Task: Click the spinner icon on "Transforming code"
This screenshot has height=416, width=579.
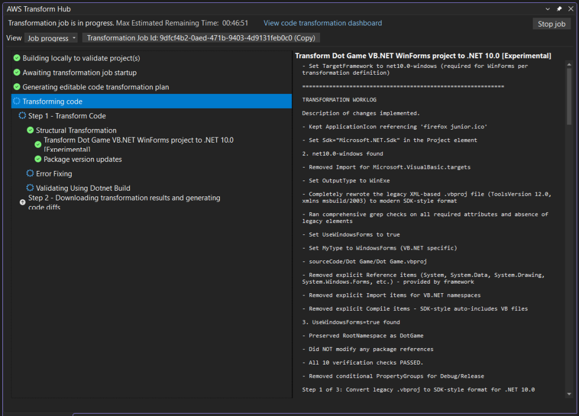Action: tap(16, 101)
